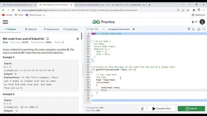Reload the page
Screen dimensions: 207x116
click(x=13, y=10)
